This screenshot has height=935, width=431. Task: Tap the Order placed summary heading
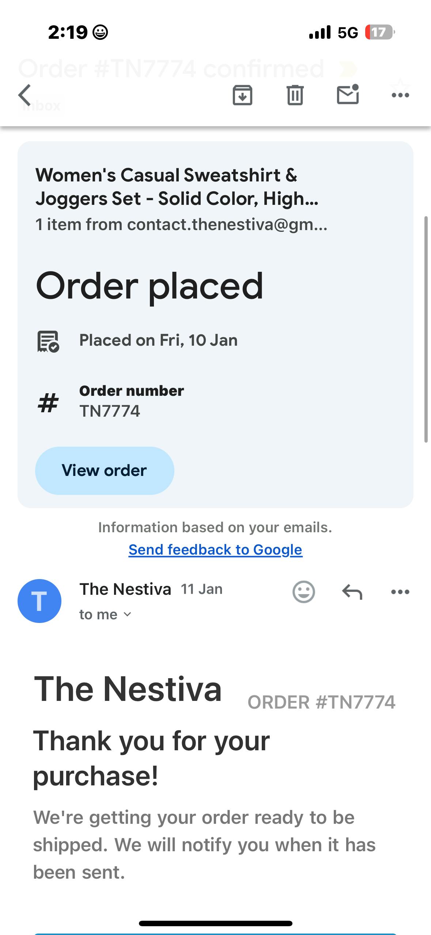149,286
